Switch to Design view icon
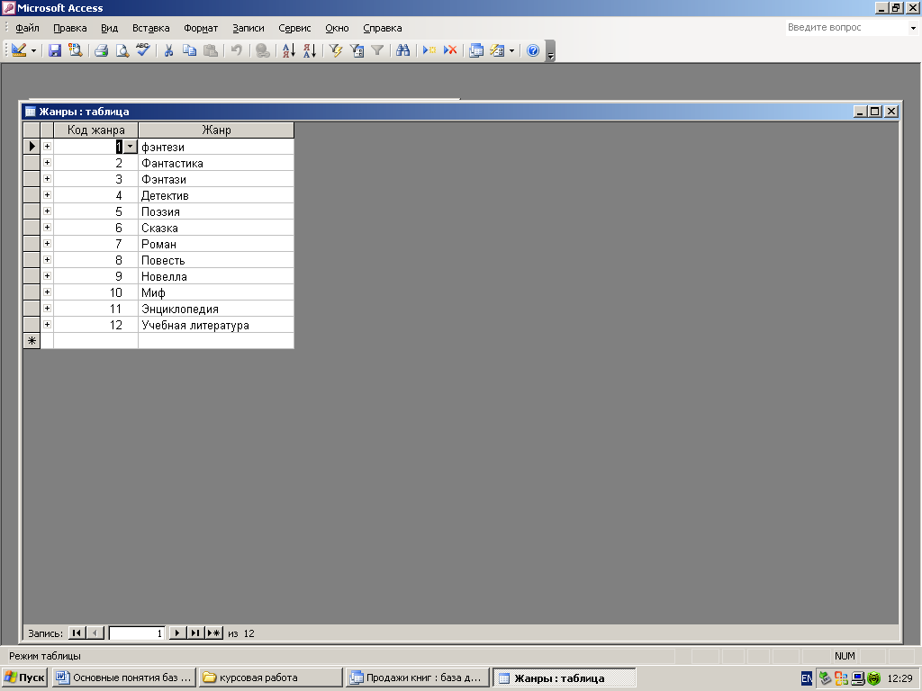The height and width of the screenshot is (691, 922). point(19,50)
